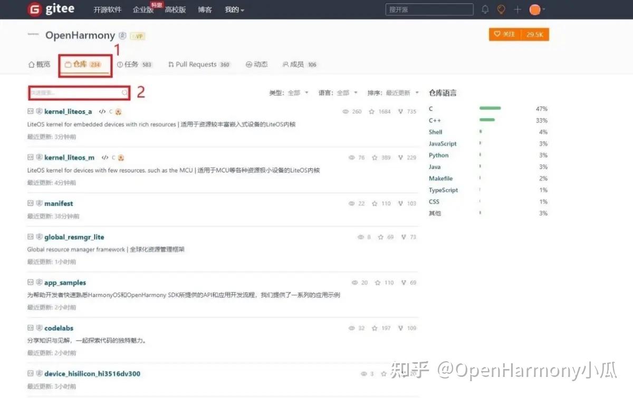Click the fork icon on the codelabs repository
Image resolution: width=633 pixels, height=398 pixels.
(x=401, y=327)
